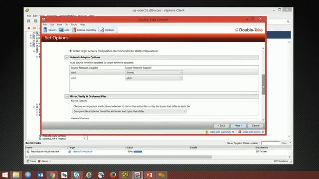Open the Jobs view in Double-Take toolbar
319x179 pixels.
tap(64, 30)
